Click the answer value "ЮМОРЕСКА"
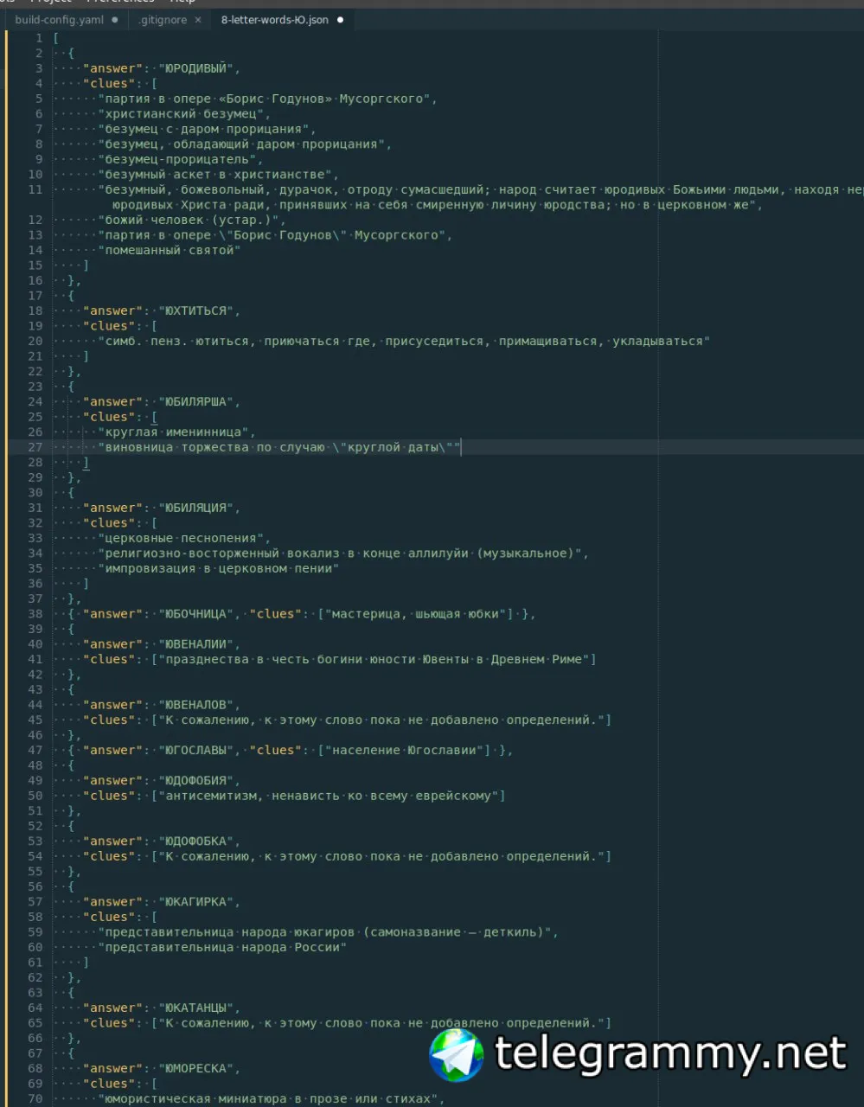 (195, 1068)
